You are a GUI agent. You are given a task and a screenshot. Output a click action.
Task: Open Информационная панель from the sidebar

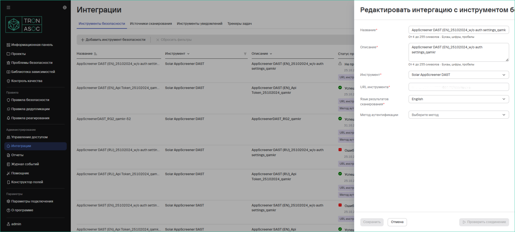coord(32,45)
